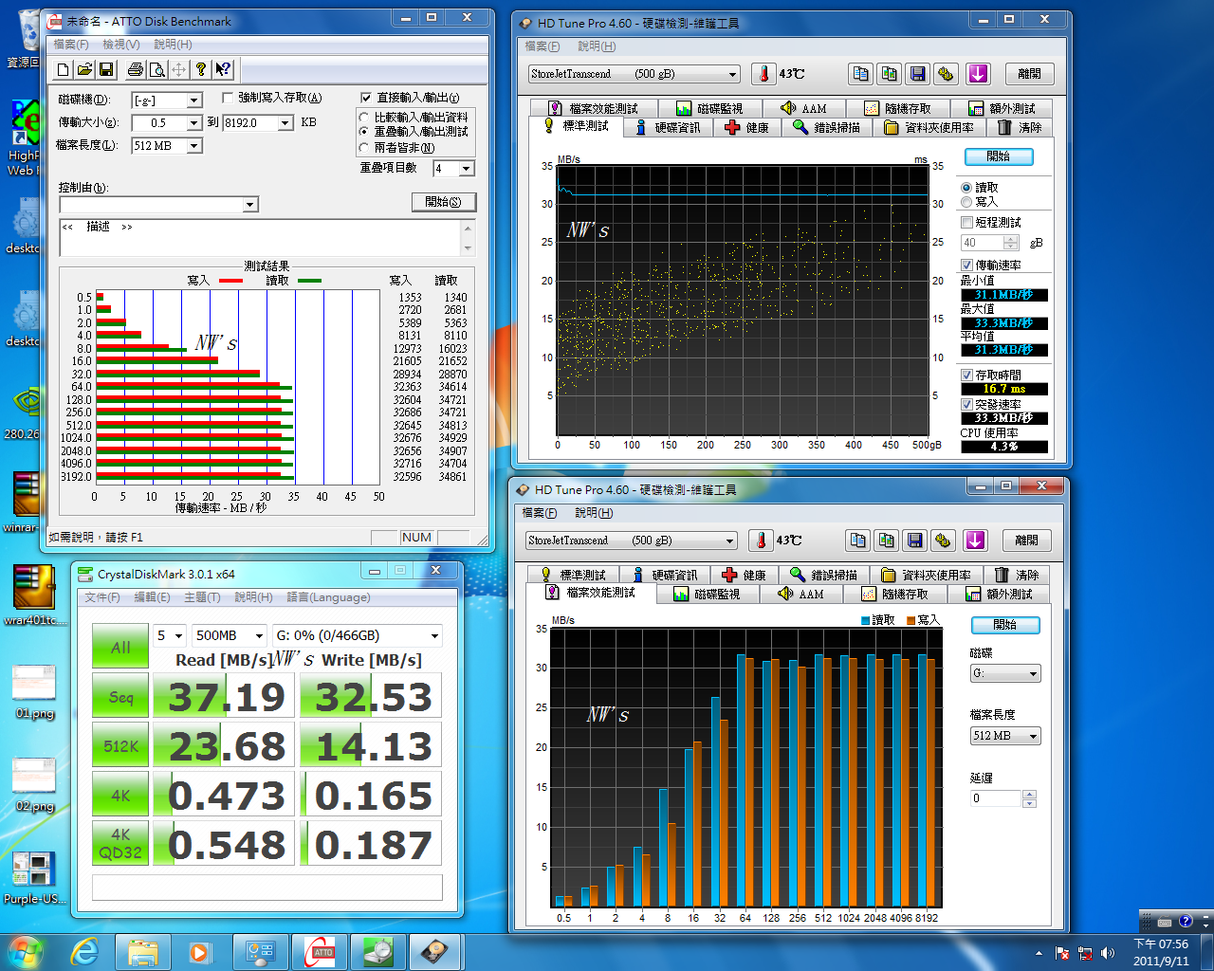Activate context help arrow icon in ATTO

(x=223, y=69)
